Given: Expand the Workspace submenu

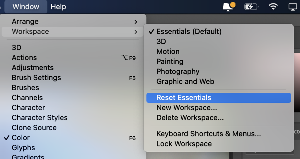Looking at the screenshot, I should (x=73, y=32).
